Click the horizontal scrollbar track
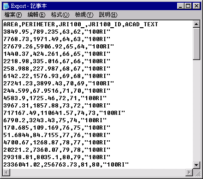 pyautogui.click(x=98, y=173)
